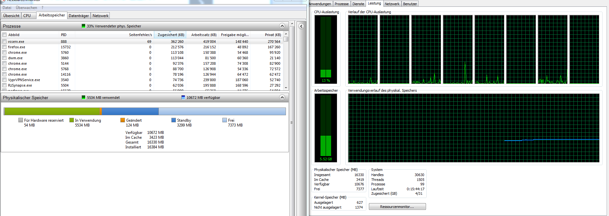Click the light blue free memory bar segment
This screenshot has height=216, width=609.
tap(222, 111)
